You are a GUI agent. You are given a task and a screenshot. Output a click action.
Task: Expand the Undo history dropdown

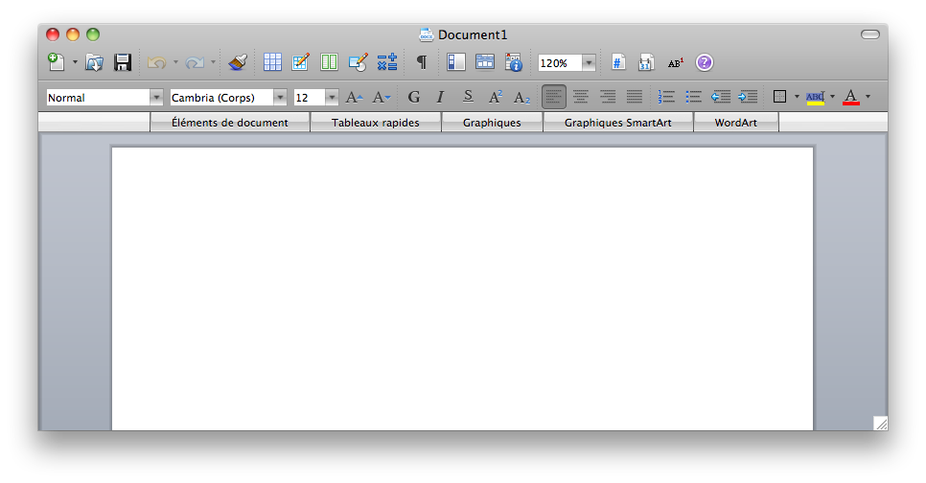(175, 62)
